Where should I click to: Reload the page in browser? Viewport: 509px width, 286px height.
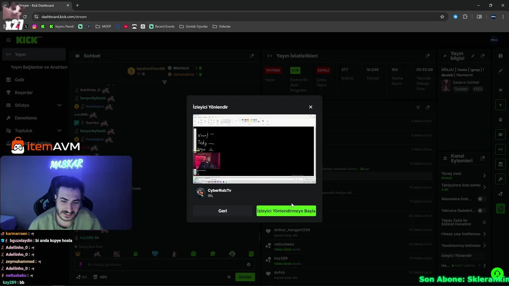25,17
